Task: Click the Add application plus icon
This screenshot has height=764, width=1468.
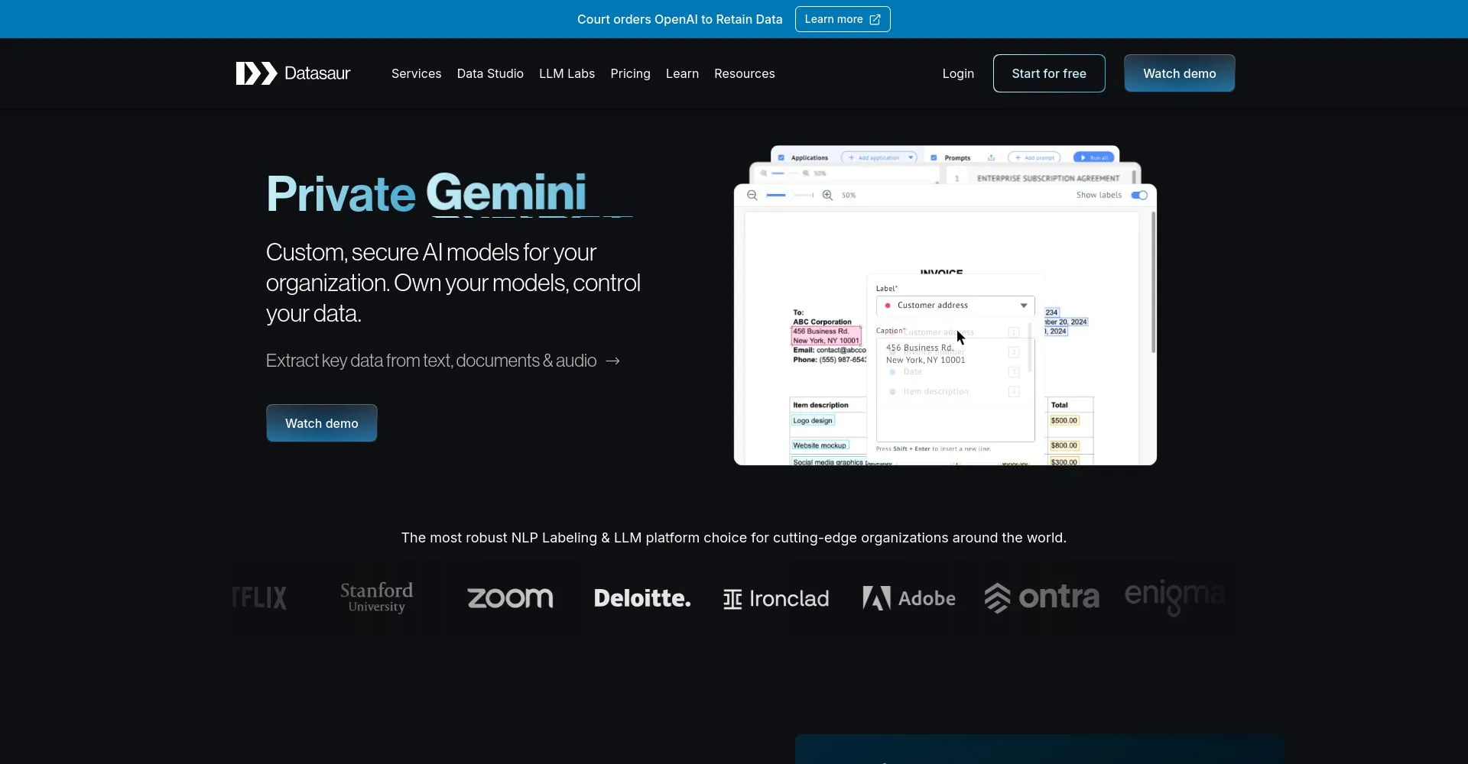Action: pyautogui.click(x=851, y=157)
